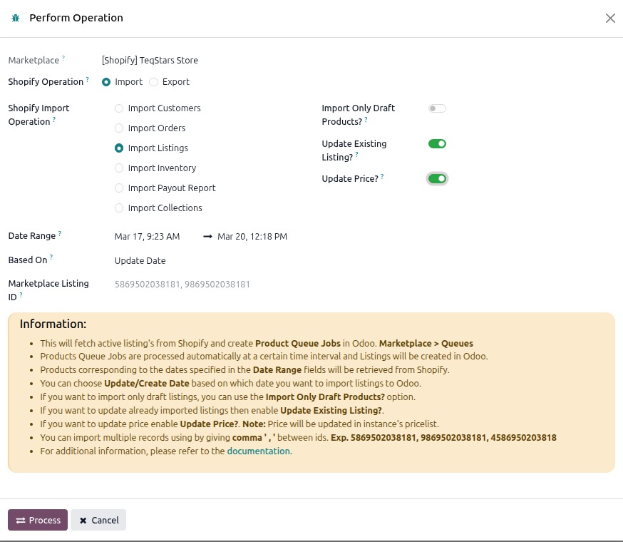Click the 'Perform Operation' dialog title
Screen dimensions: 623x542
pos(76,18)
